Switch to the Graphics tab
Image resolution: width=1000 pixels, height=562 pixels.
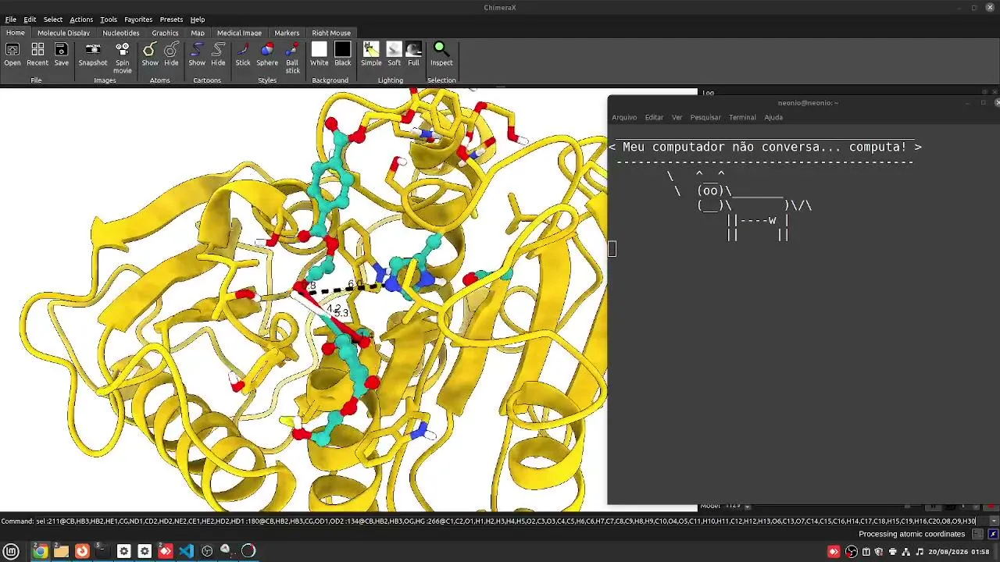click(165, 33)
